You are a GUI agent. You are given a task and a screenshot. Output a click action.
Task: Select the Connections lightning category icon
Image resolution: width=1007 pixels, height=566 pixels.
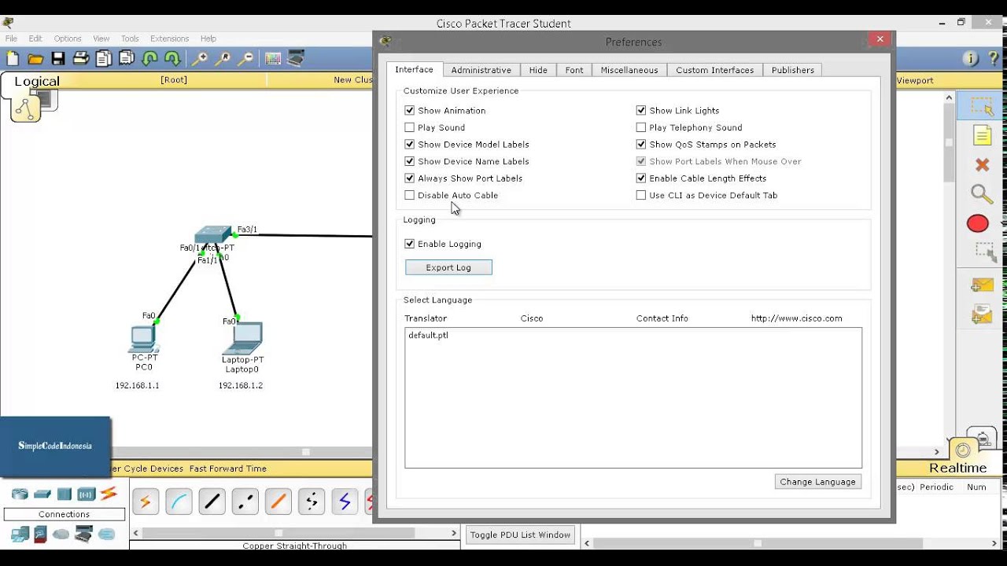109,494
